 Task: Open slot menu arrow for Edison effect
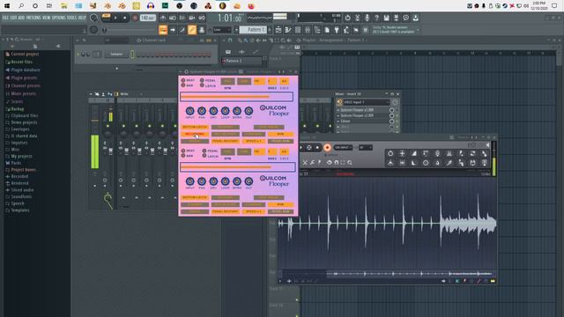pos(338,122)
